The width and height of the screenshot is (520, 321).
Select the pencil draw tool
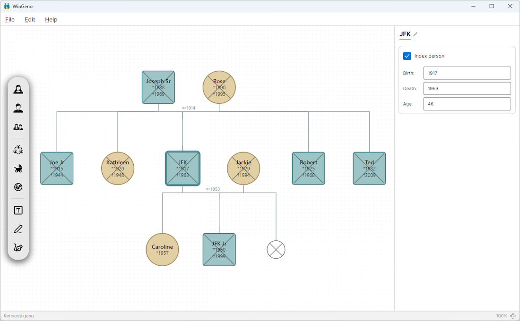18,229
